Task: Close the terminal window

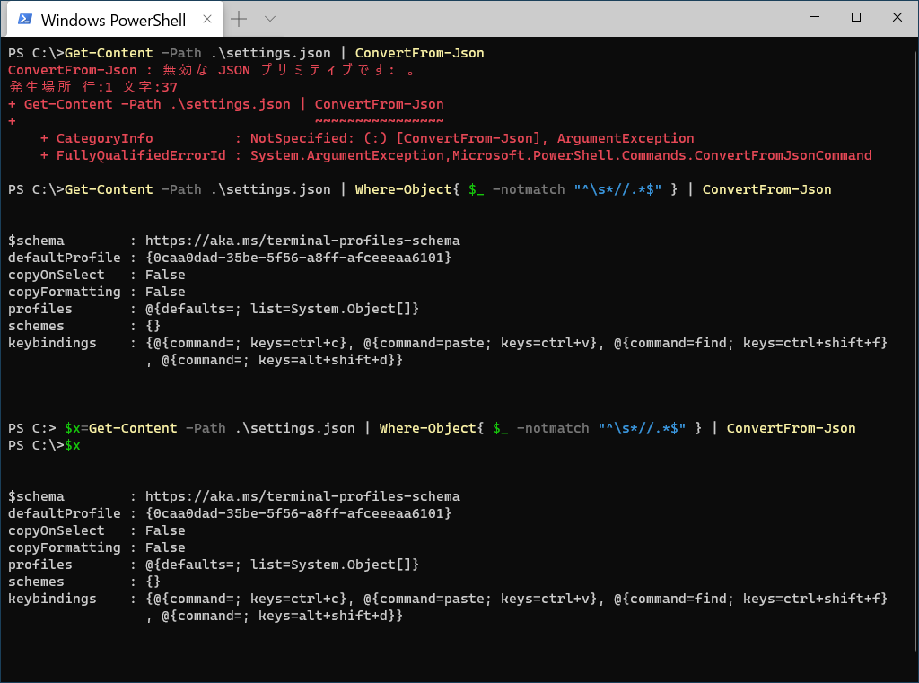Action: coord(897,17)
